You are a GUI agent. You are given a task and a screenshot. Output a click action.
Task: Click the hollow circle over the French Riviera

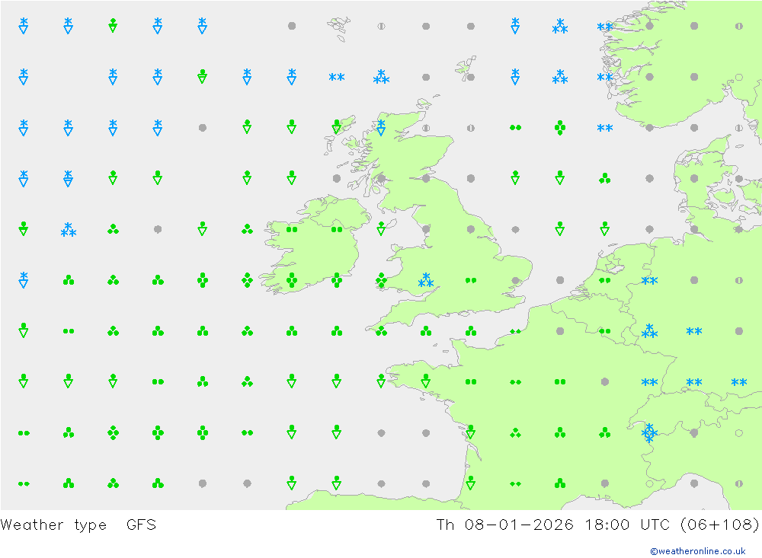(x=649, y=483)
